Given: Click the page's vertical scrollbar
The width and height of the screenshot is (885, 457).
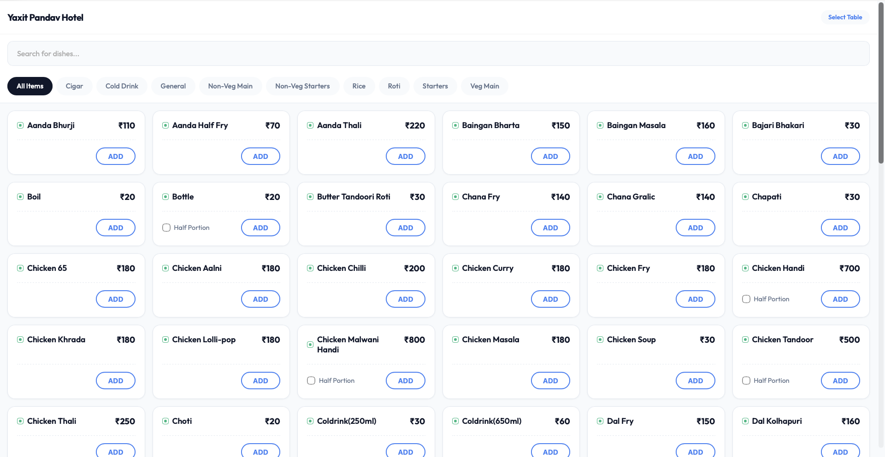Looking at the screenshot, I should (881, 83).
